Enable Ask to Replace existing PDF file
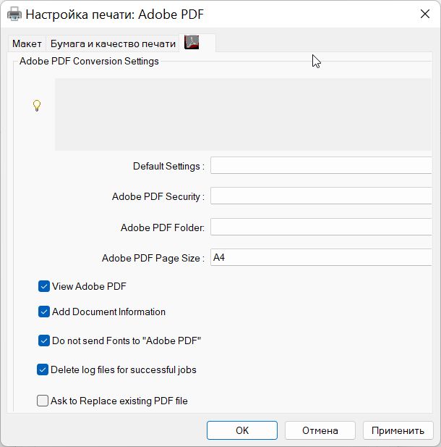Image resolution: width=441 pixels, height=447 pixels. [x=43, y=401]
